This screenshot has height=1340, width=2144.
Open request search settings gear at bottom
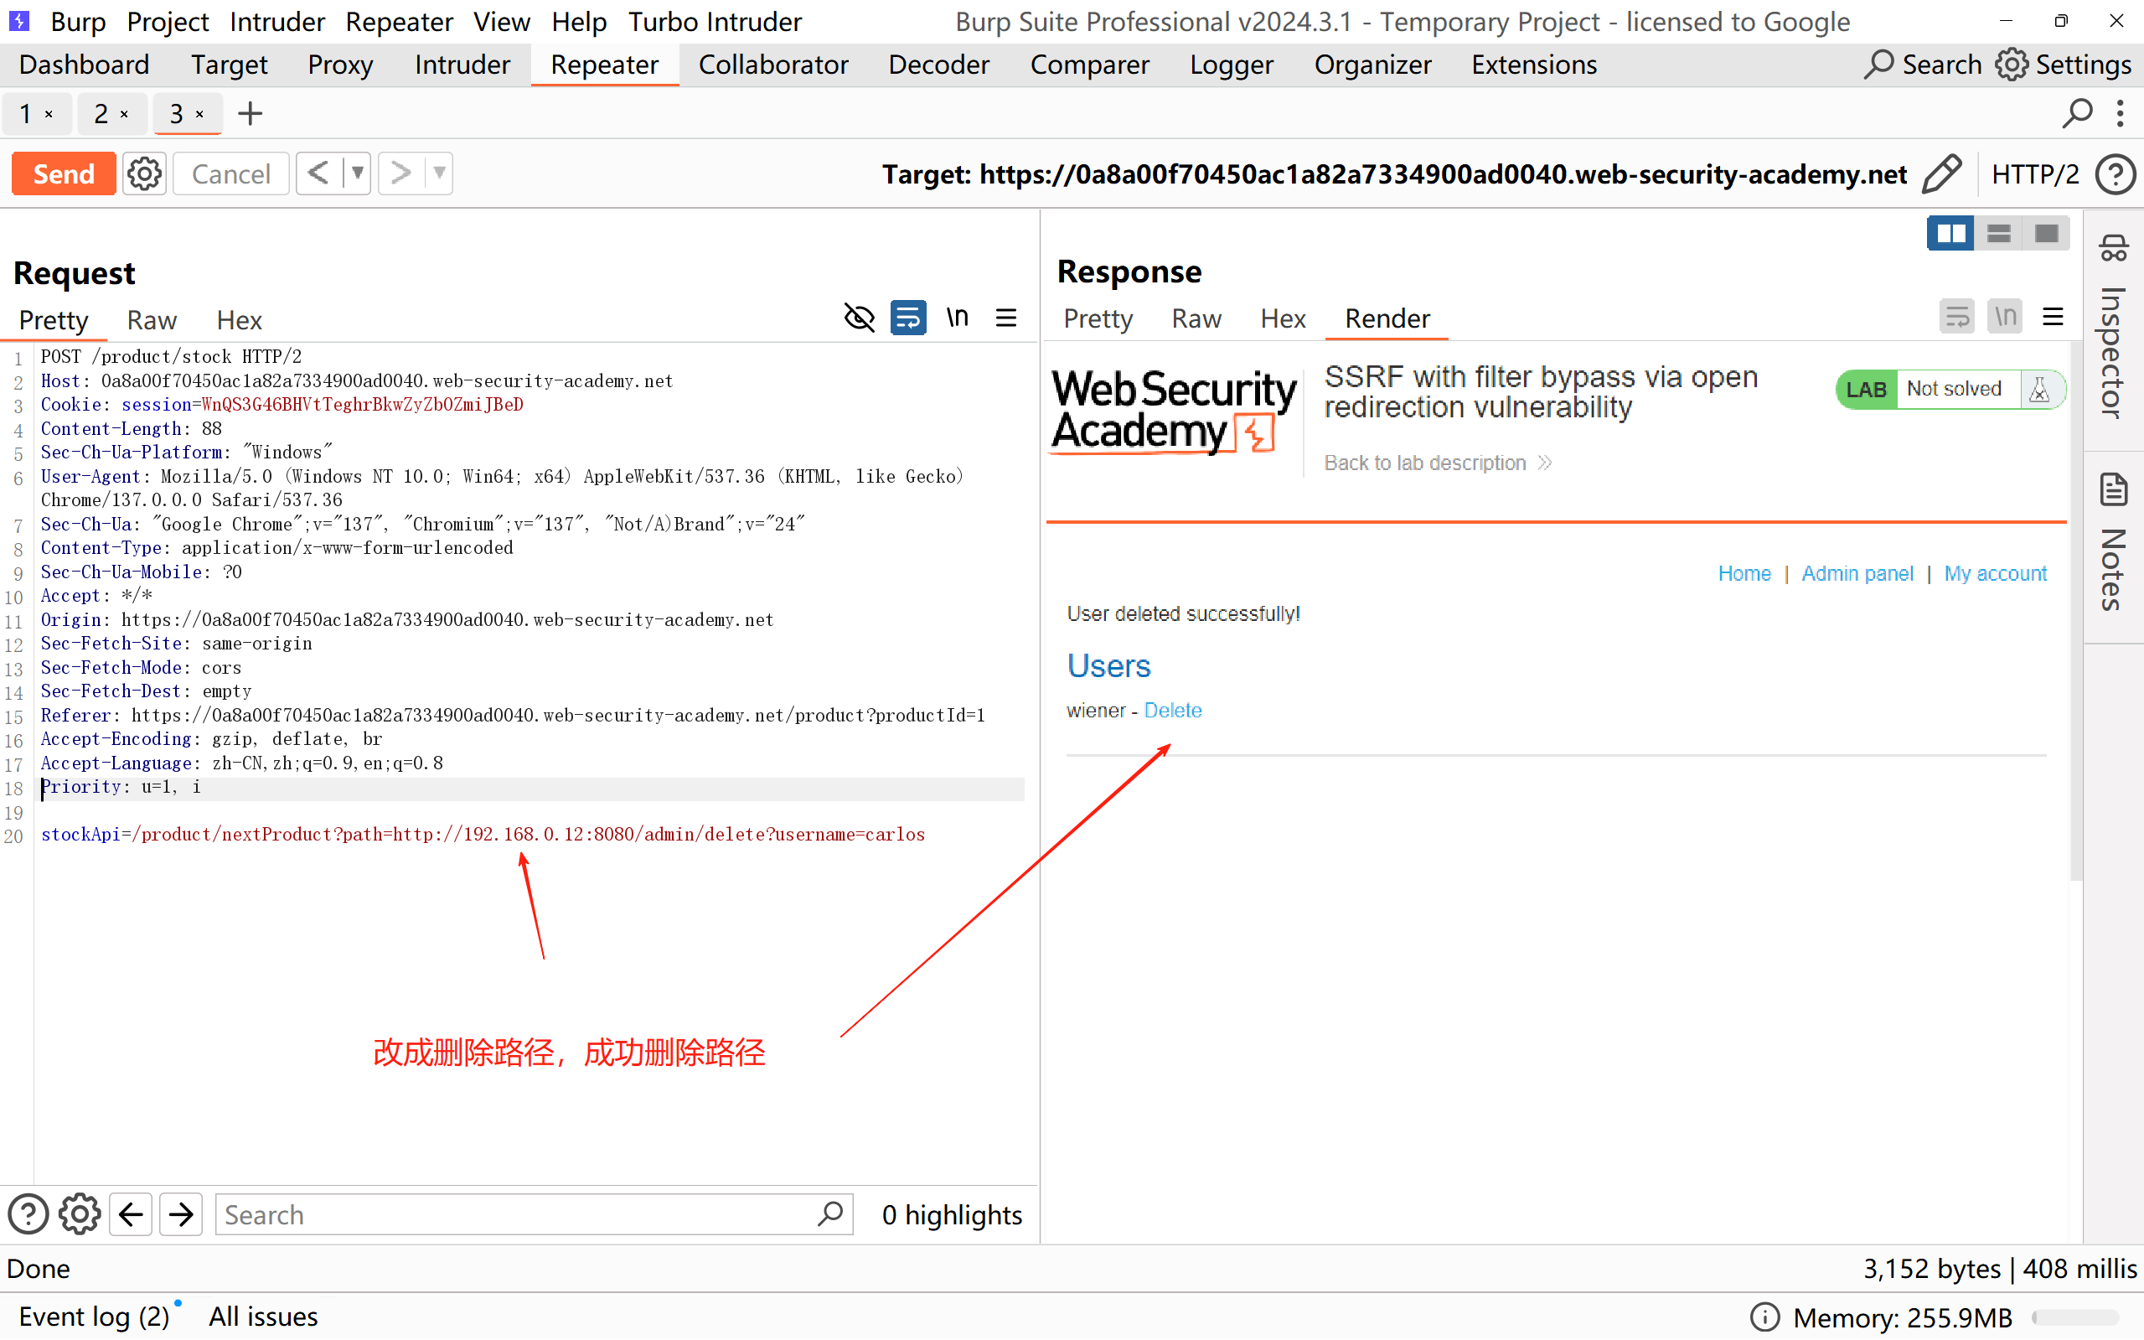pyautogui.click(x=80, y=1214)
